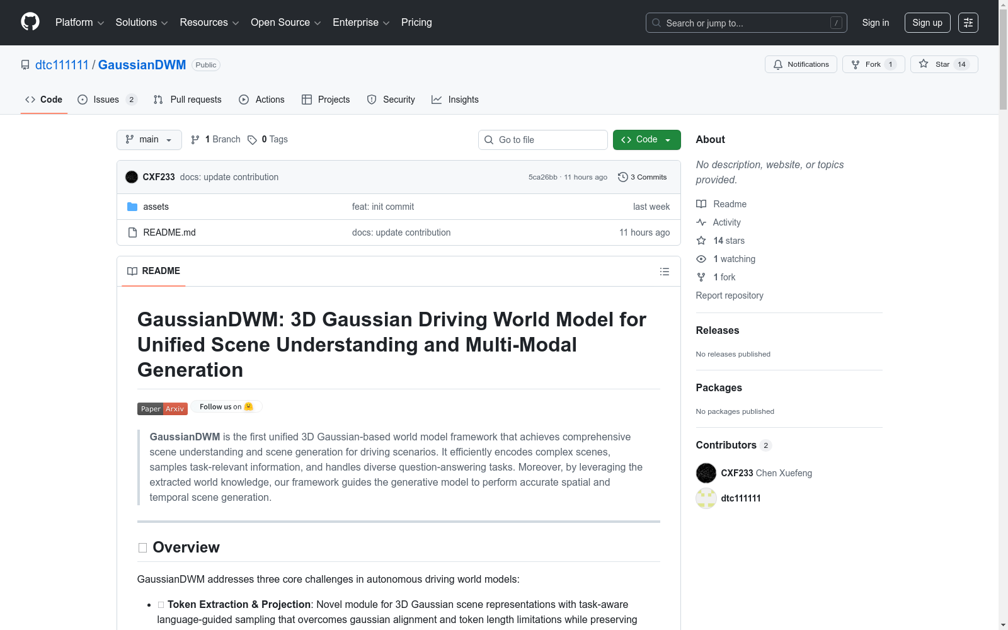Image resolution: width=1008 pixels, height=630 pixels.
Task: View commit history clock icon
Action: [623, 177]
